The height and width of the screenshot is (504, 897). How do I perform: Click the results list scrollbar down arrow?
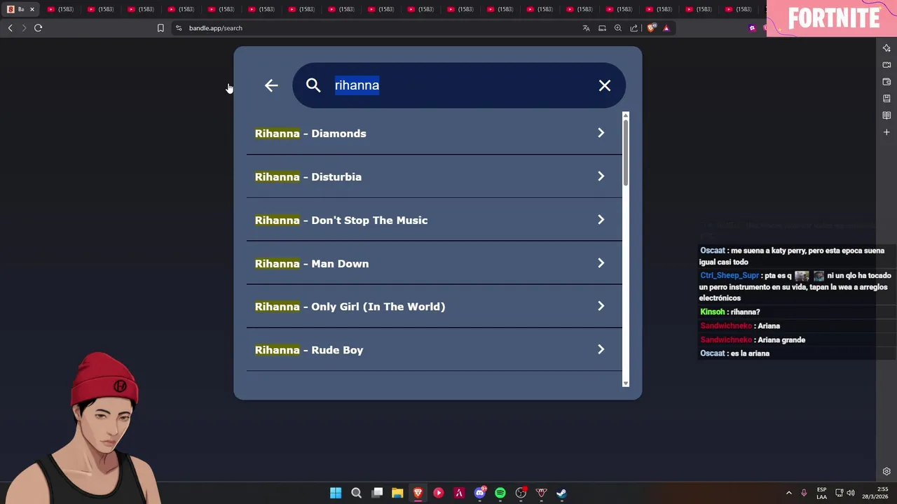(x=626, y=383)
